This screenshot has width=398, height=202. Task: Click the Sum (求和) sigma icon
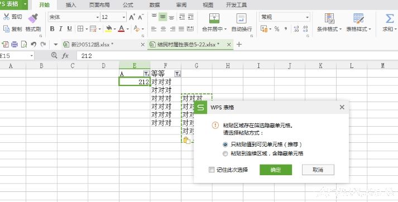point(390,18)
